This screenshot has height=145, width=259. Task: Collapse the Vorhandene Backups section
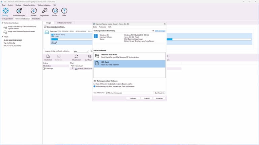click(x=2, y=23)
